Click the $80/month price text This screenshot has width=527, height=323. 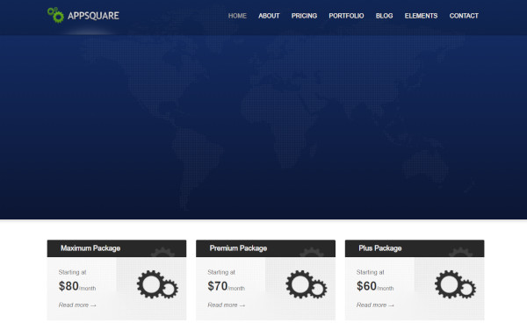77,286
